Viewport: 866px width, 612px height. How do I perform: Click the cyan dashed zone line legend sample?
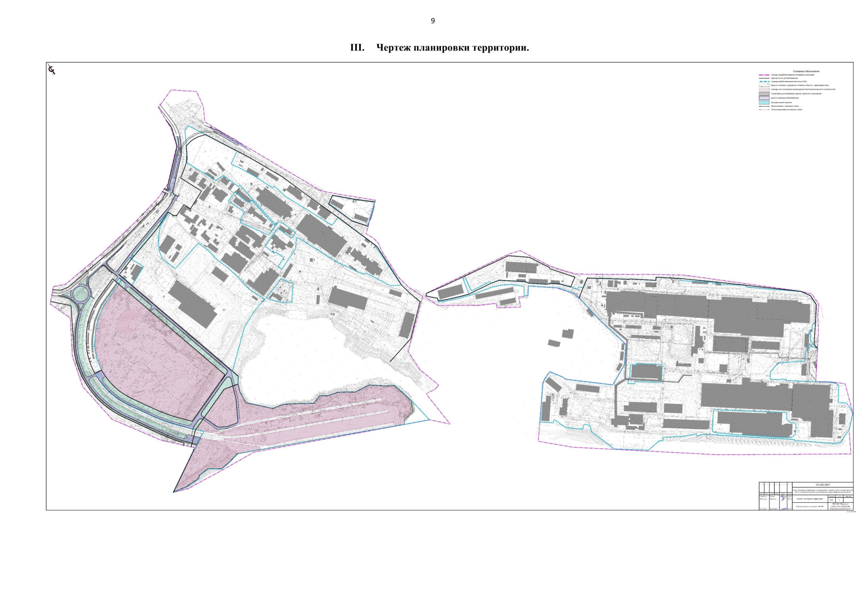click(764, 82)
